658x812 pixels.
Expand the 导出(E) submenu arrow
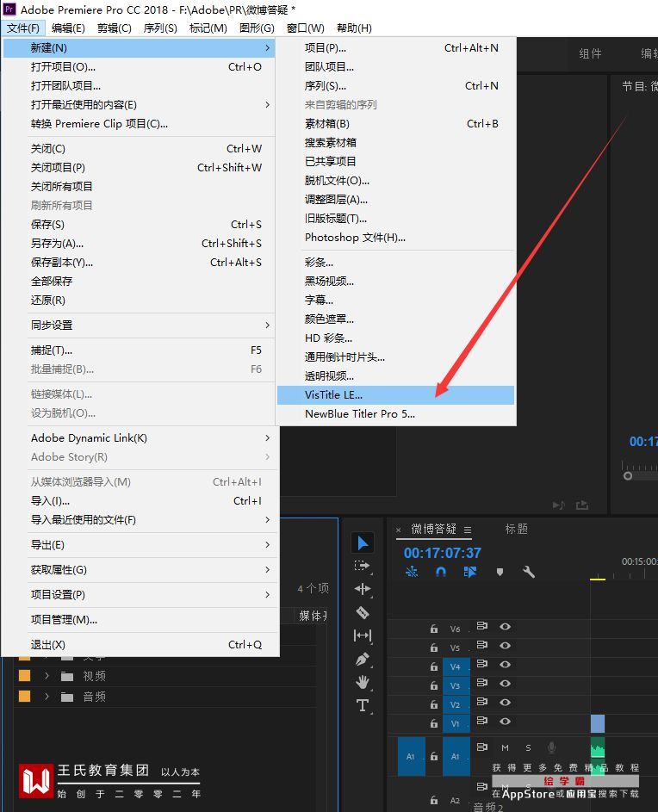point(267,545)
